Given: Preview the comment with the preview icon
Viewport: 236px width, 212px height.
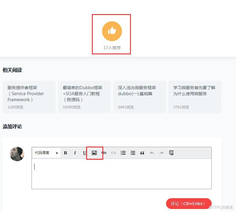Looking at the screenshot, I should [171, 153].
